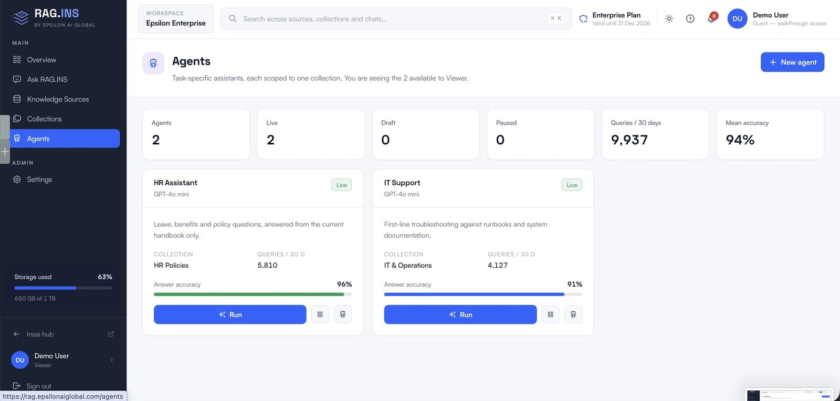Run the IT Support agent
Image resolution: width=840 pixels, height=401 pixels.
tap(460, 314)
